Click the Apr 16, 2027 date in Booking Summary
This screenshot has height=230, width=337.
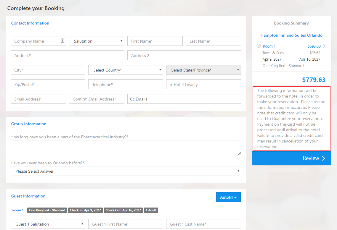310,59
